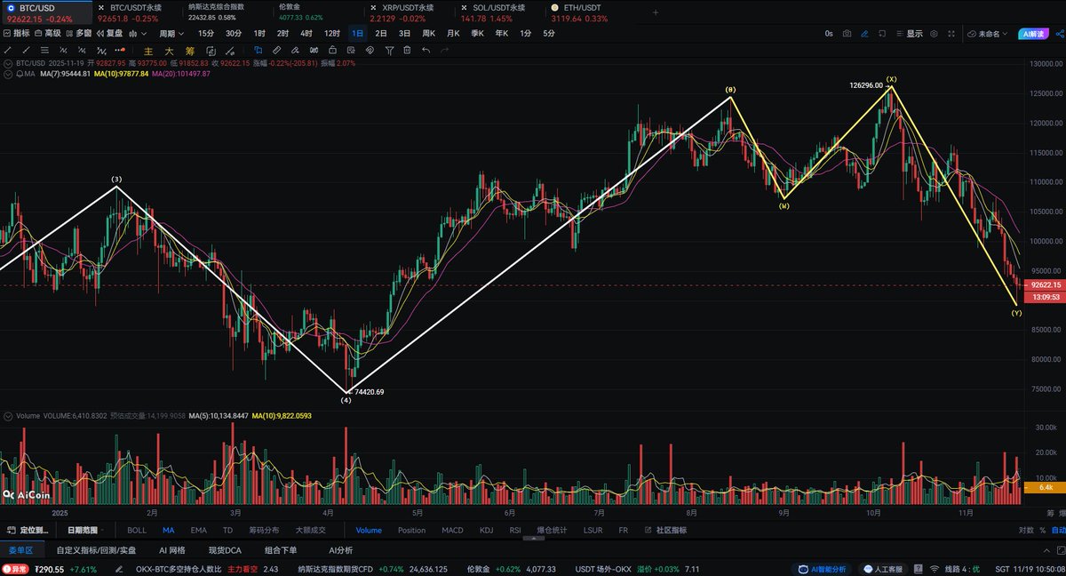The image size is (1066, 576).
Task: Open the 指标 indicators panel
Action: coord(18,33)
